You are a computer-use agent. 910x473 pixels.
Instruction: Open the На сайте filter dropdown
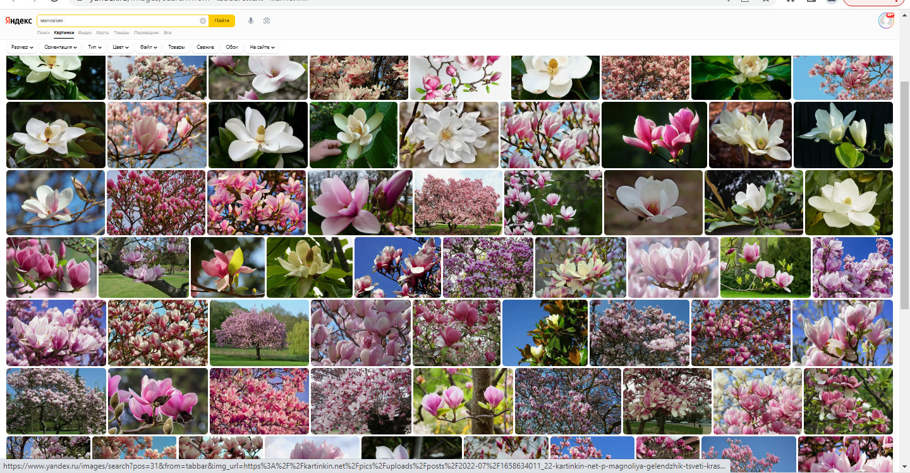click(262, 47)
